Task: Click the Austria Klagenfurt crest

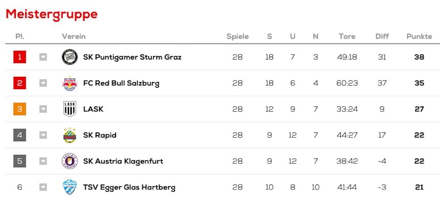Action: (69, 161)
